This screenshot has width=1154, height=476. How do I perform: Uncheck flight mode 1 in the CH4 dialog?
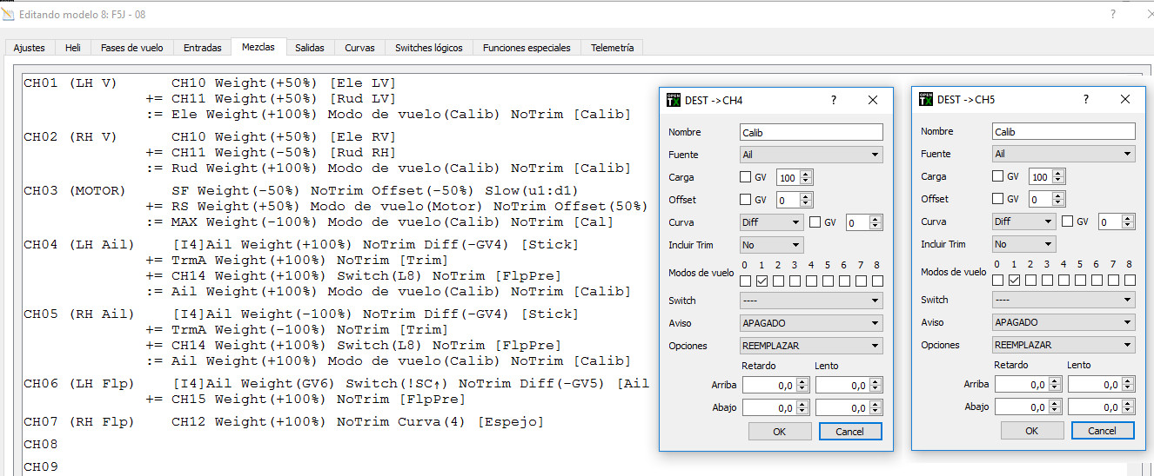point(762,281)
